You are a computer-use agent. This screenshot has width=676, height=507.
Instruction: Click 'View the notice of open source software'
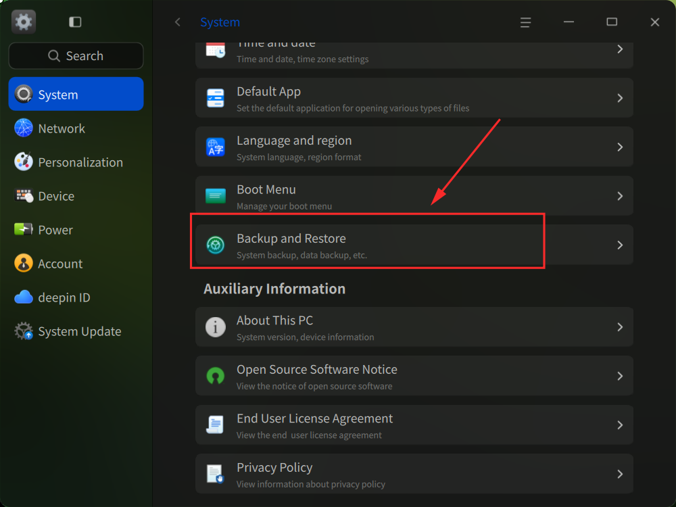pos(314,386)
